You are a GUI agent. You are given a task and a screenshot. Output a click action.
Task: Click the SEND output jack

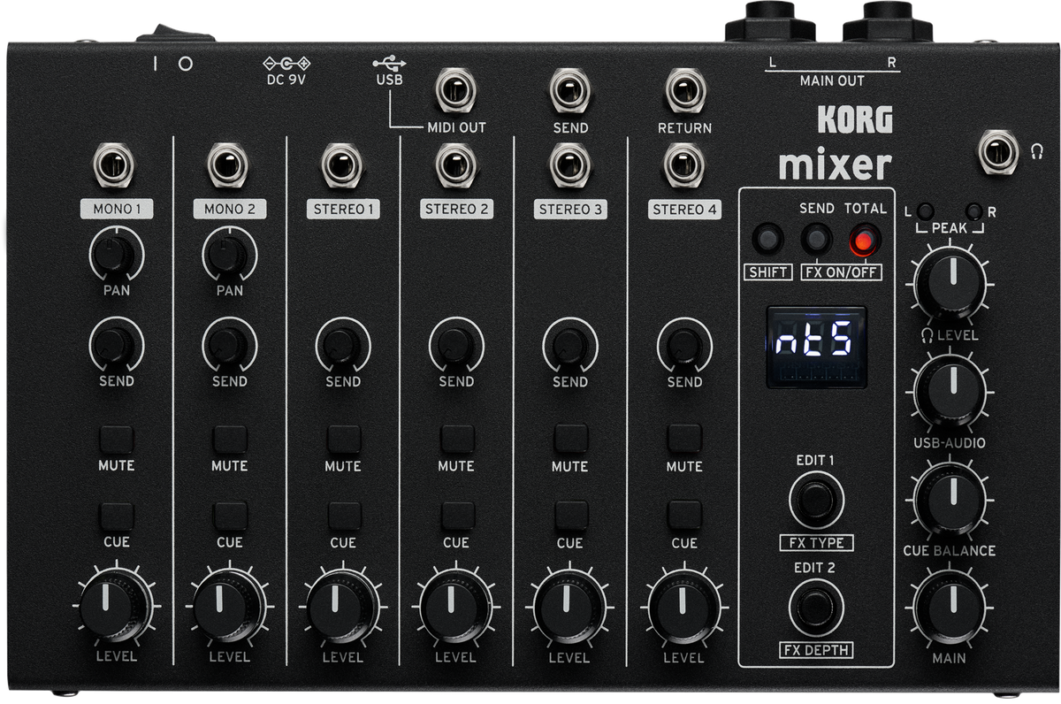coord(570,90)
